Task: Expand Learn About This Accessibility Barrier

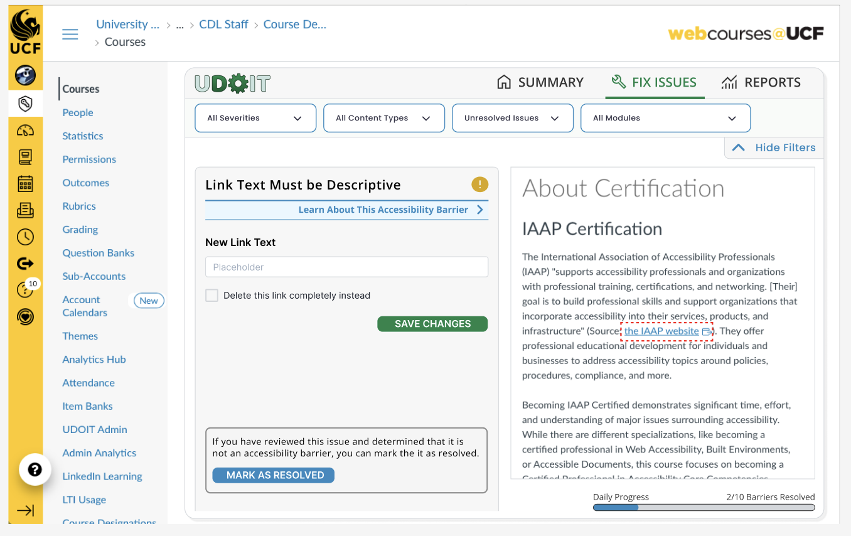Action: [346, 210]
